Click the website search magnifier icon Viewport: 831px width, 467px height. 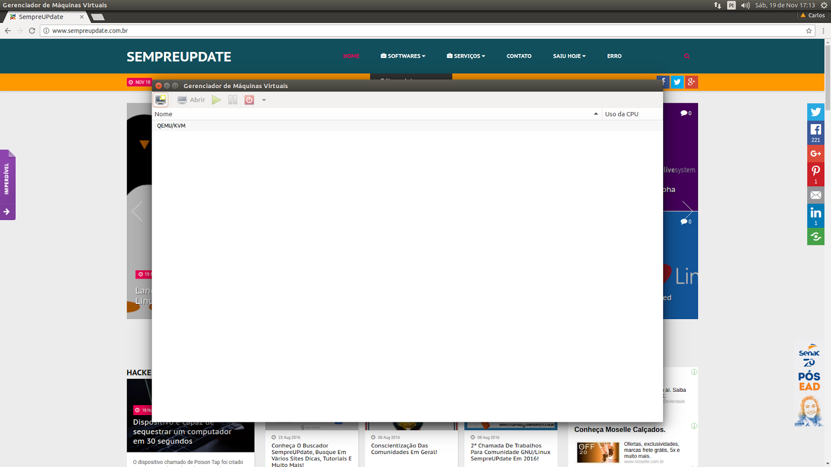tap(687, 56)
